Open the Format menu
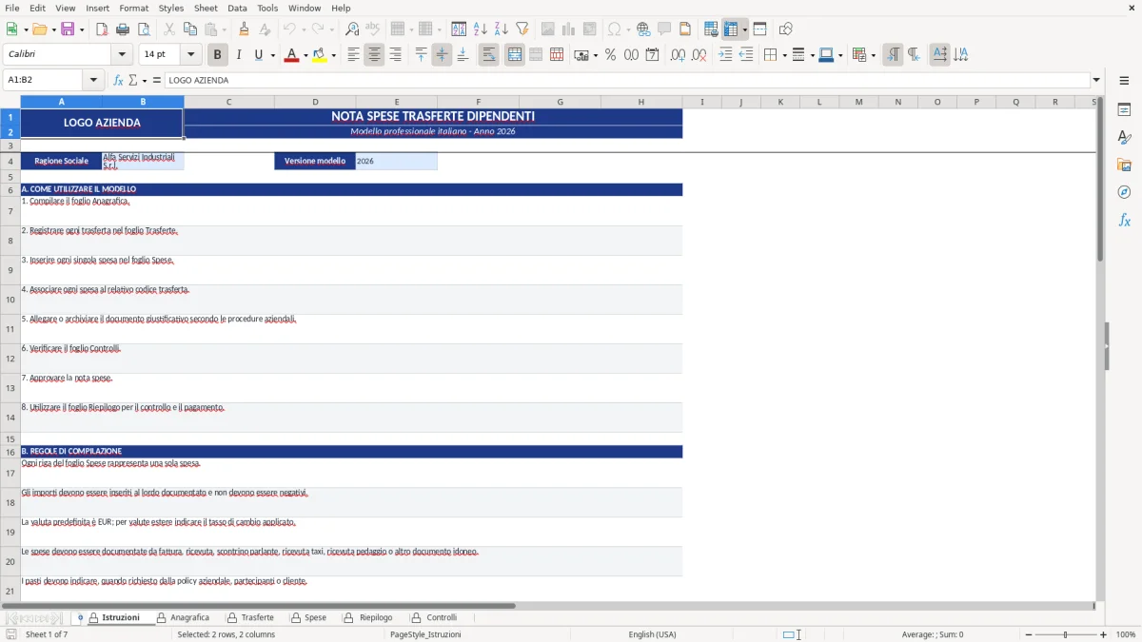 point(133,8)
